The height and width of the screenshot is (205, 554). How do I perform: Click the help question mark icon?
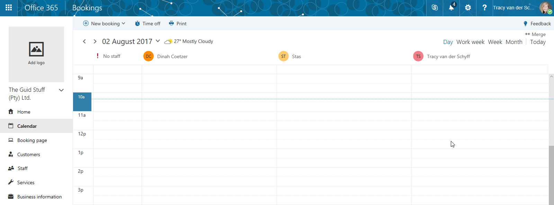click(484, 8)
